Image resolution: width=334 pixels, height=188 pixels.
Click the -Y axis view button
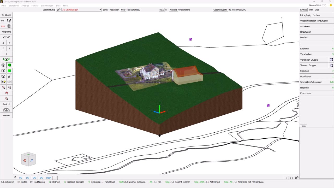tap(9, 43)
